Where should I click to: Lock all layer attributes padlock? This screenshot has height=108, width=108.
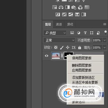[x=79, y=48]
